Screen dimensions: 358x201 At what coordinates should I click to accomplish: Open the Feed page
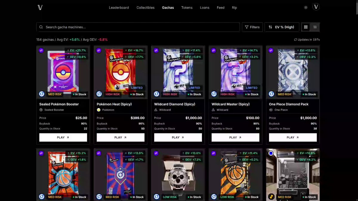pos(220,7)
